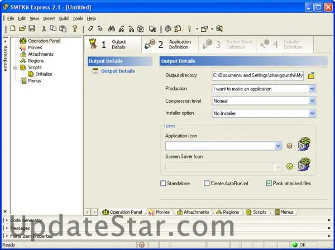This screenshot has height=250, width=335.
Task: Uncheck Pack attached files checkbox
Action: tap(269, 183)
